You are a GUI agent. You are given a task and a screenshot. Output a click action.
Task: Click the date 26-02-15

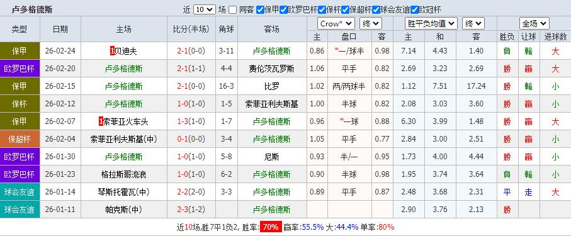click(x=60, y=86)
